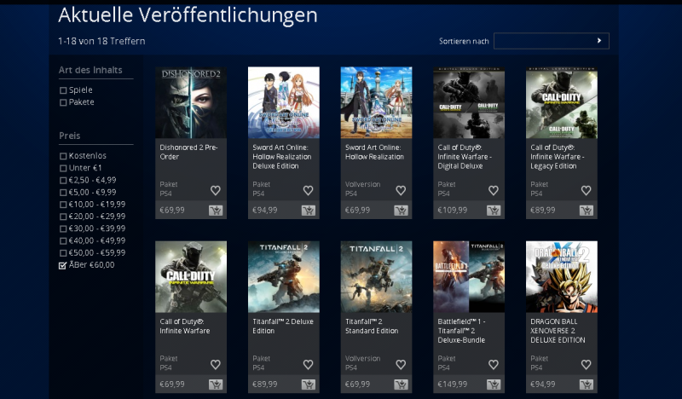Open DRAGON BALL XENOVERSE 2 DELUXE EDITION title
Screen dimensions: 682x399
click(x=558, y=331)
